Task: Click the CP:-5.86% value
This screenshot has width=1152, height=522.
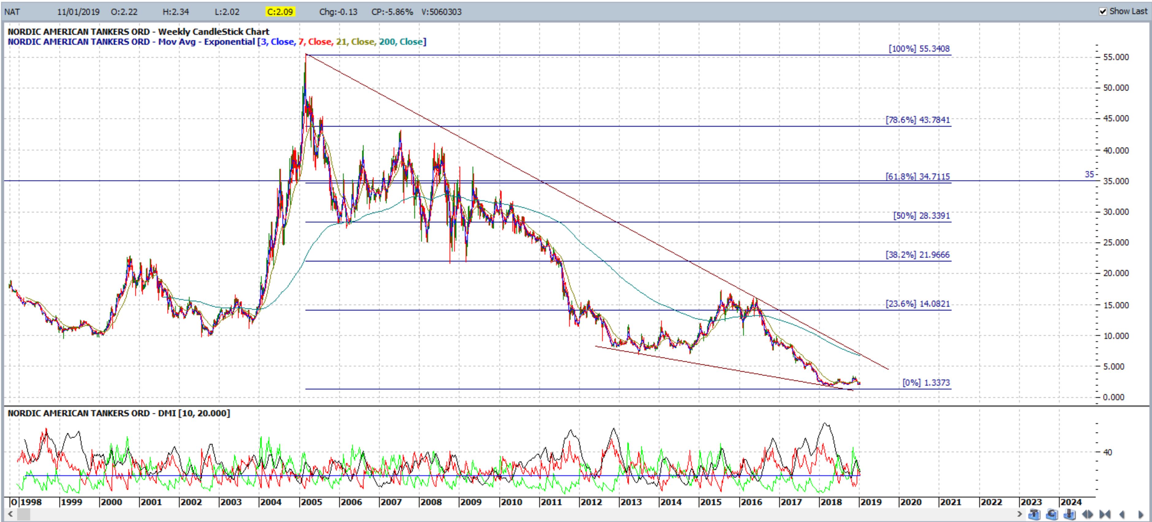Action: pyautogui.click(x=392, y=12)
